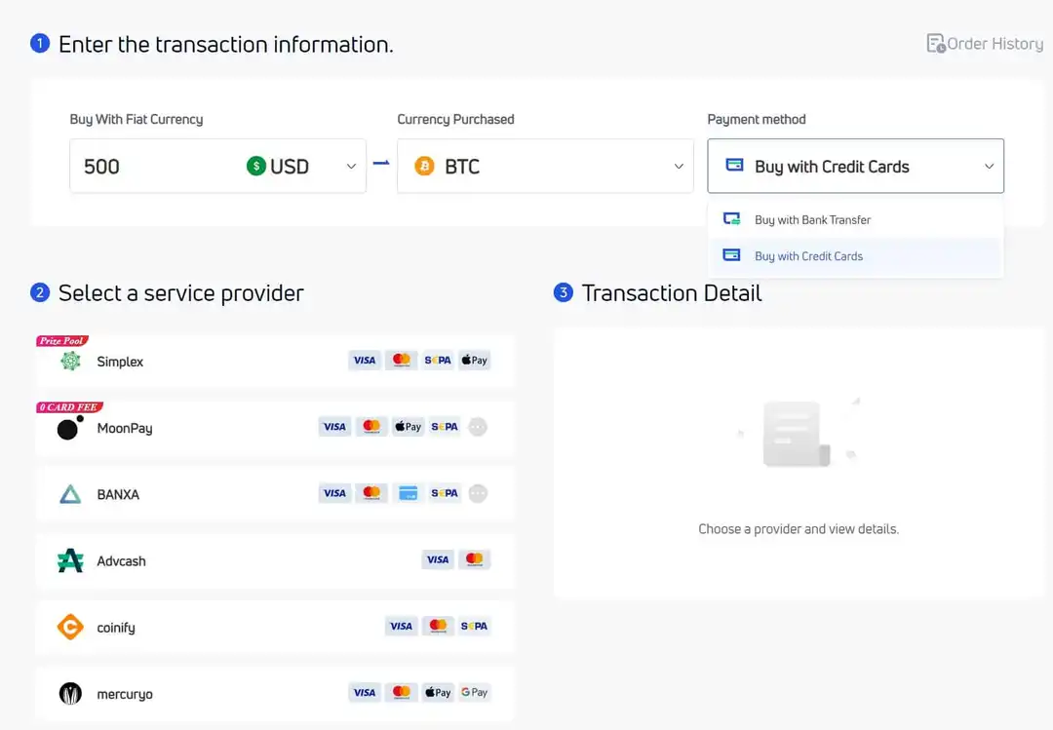Viewport: 1053px width, 730px height.
Task: Open the Order History page
Action: (x=984, y=43)
